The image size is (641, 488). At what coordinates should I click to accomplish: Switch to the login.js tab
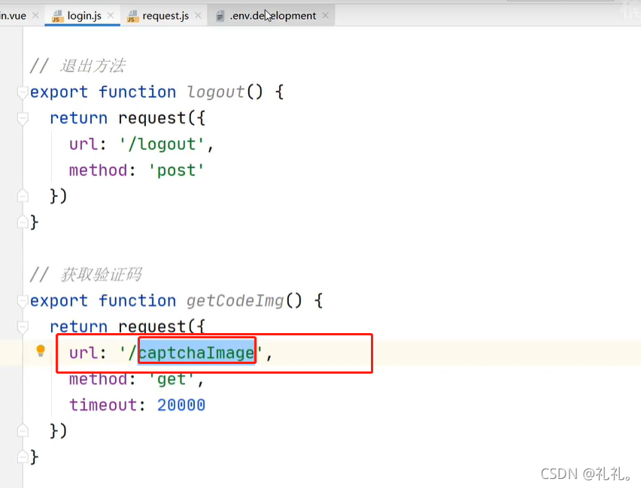pyautogui.click(x=84, y=16)
